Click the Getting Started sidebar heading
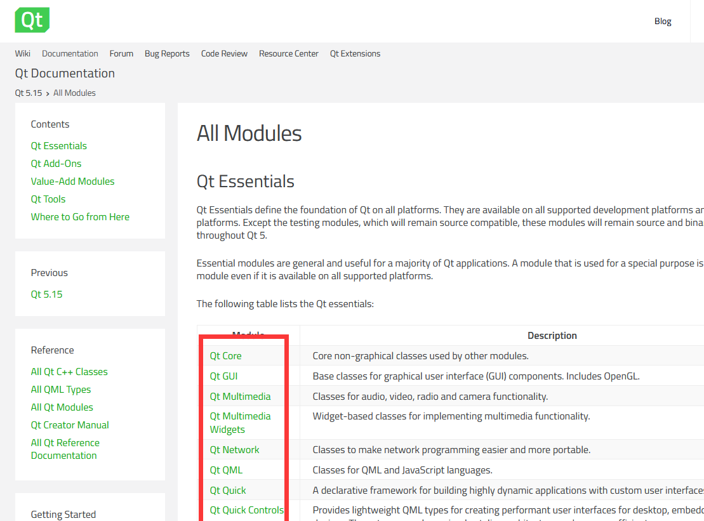Image resolution: width=704 pixels, height=521 pixels. (x=63, y=514)
